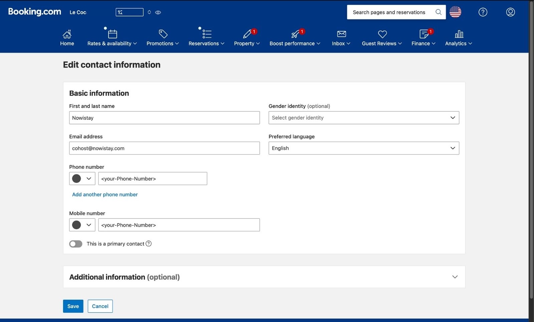Open the account profile icon
Image resolution: width=534 pixels, height=322 pixels.
pyautogui.click(x=510, y=12)
